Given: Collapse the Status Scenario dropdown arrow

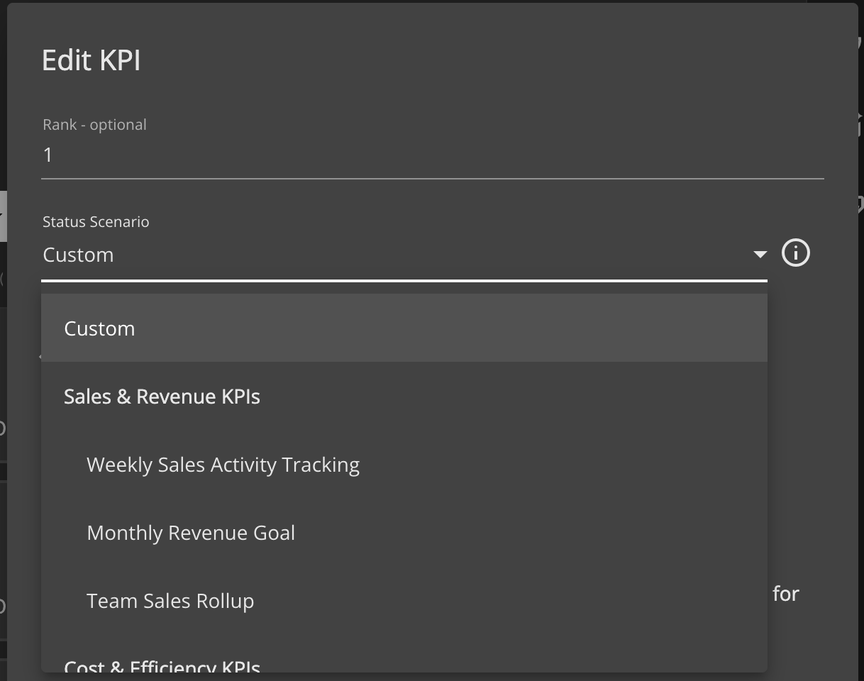Looking at the screenshot, I should [x=760, y=254].
